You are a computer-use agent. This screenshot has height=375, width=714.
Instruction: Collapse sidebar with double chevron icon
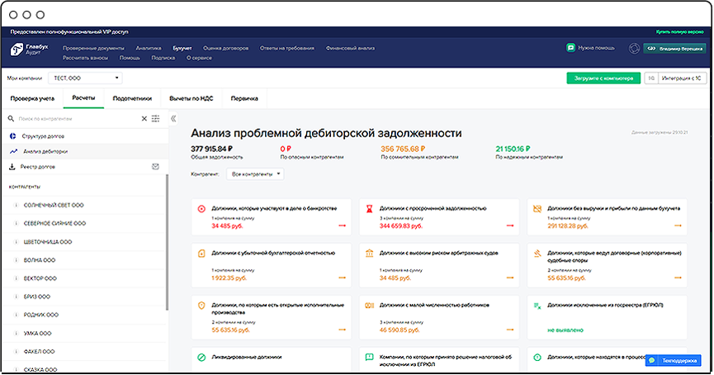173,119
